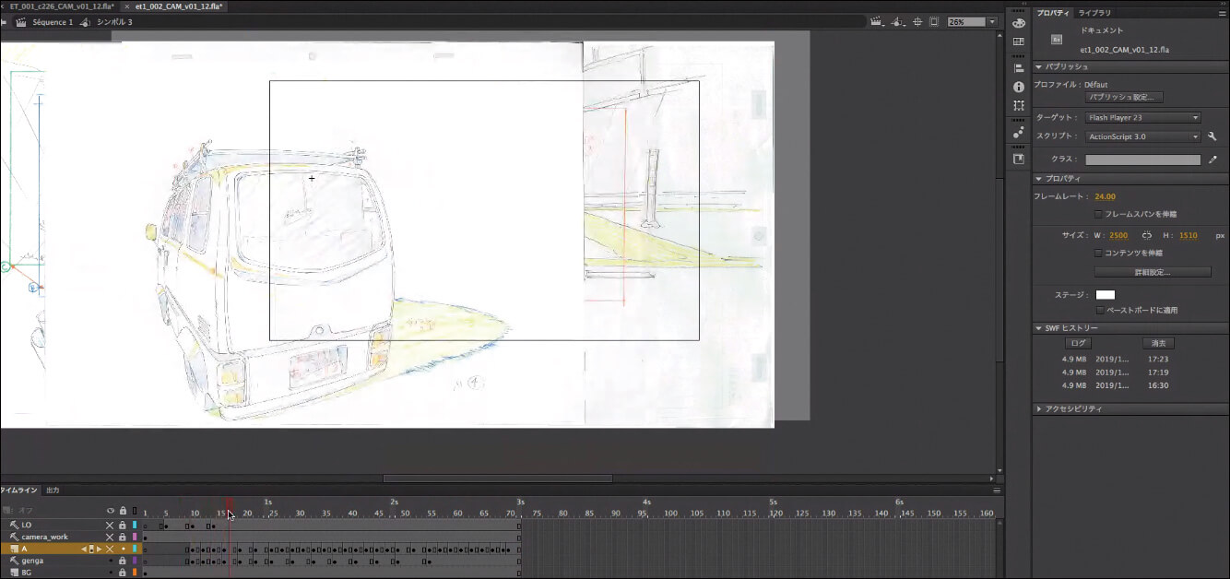The image size is (1230, 579).
Task: Open the Swatches panel icon
Action: point(1019,41)
